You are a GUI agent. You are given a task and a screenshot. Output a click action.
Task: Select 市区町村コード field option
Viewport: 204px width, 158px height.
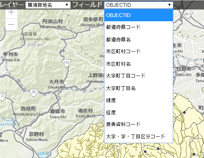point(139,52)
